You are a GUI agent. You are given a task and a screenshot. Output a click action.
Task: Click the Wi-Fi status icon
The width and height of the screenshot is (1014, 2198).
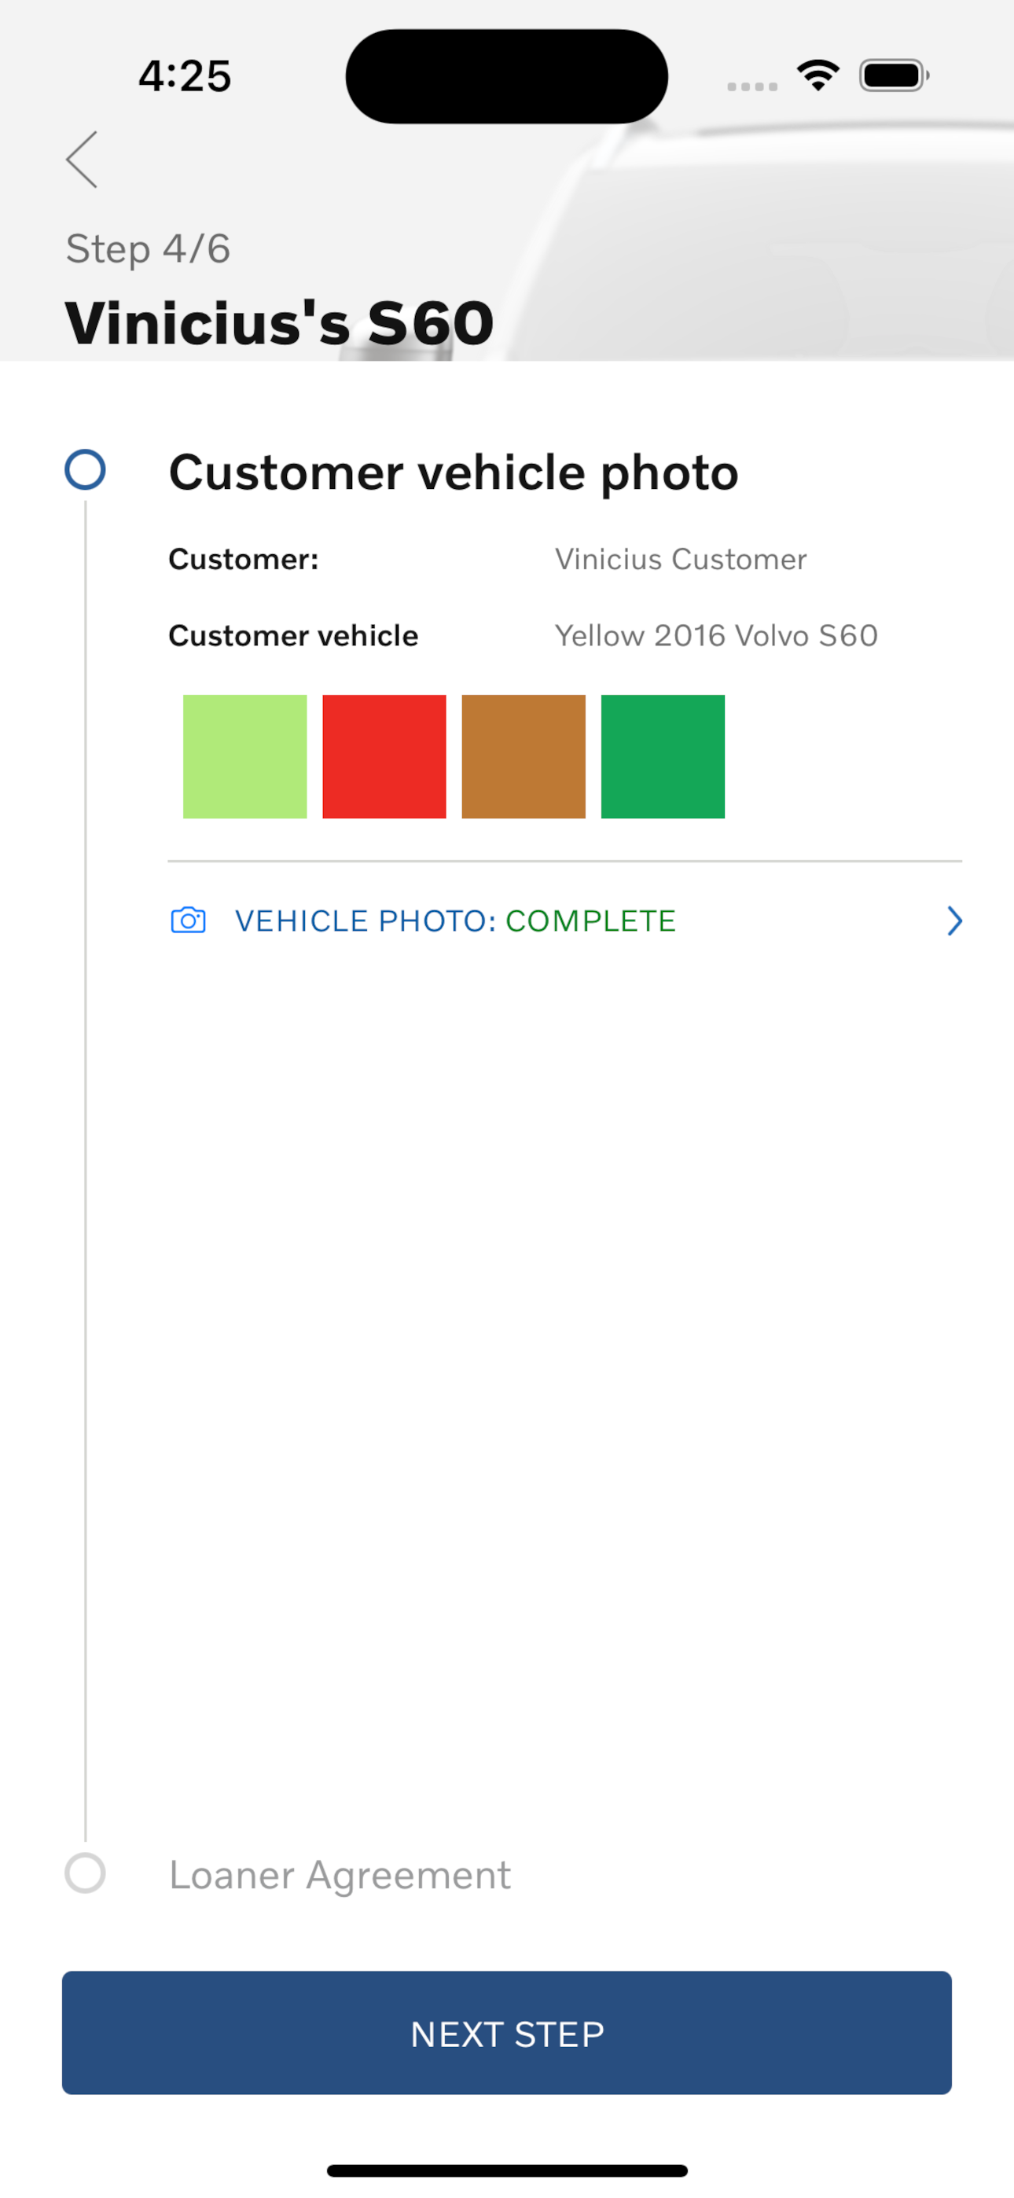pos(818,76)
